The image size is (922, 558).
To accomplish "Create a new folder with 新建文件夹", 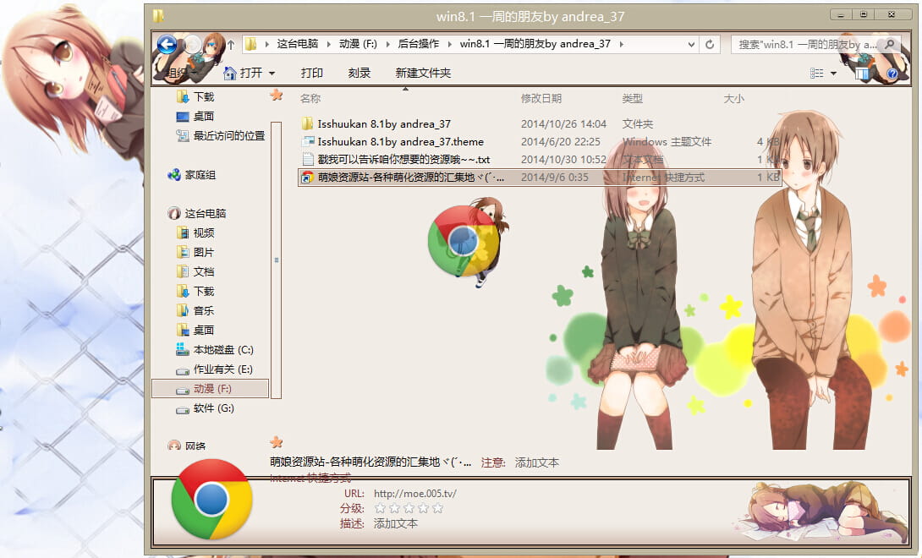I will pyautogui.click(x=424, y=73).
